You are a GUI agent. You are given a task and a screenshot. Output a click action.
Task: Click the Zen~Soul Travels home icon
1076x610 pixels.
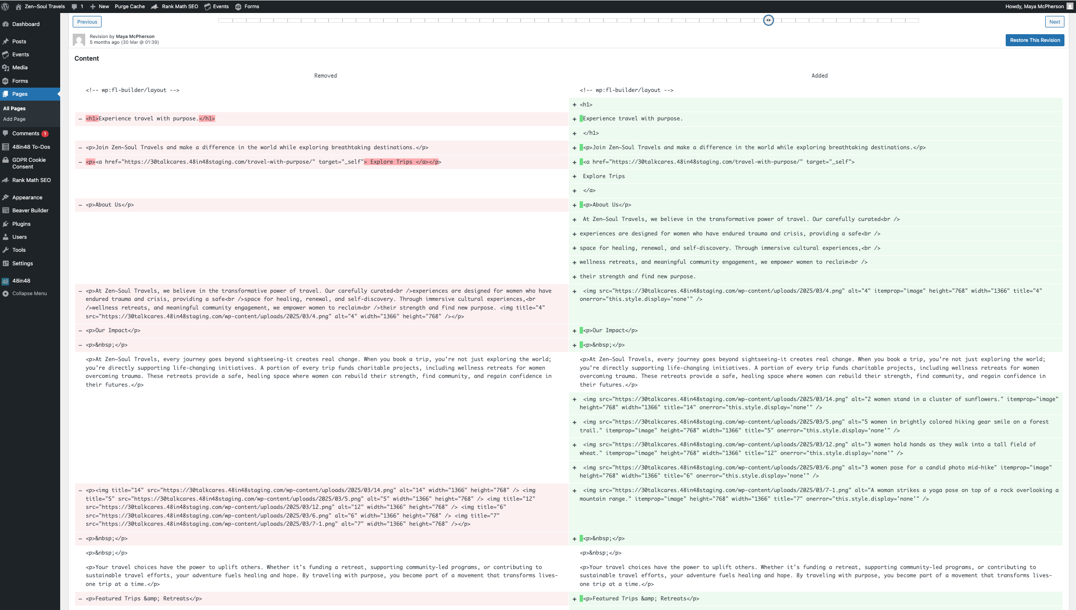18,6
